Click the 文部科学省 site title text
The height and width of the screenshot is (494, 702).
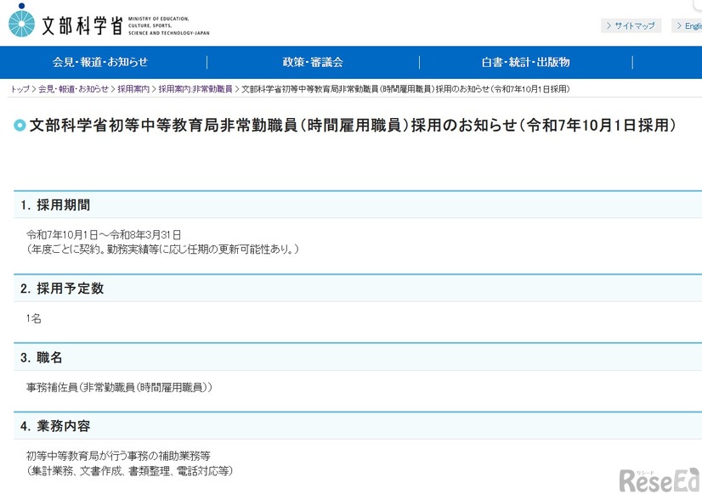point(82,25)
